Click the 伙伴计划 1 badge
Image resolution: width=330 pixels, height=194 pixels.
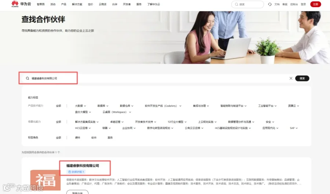pyautogui.click(x=76, y=172)
